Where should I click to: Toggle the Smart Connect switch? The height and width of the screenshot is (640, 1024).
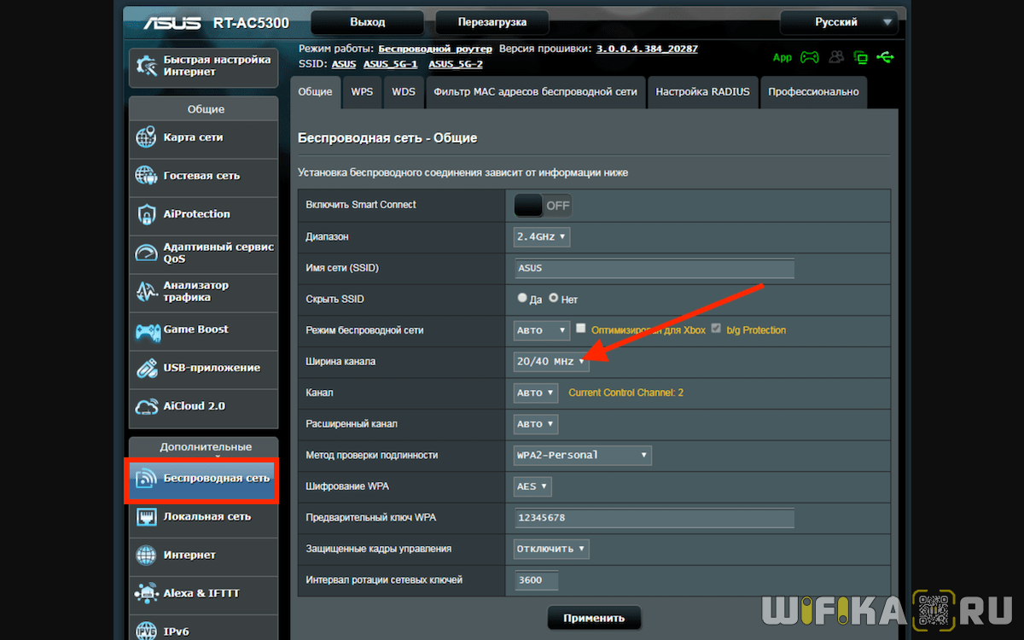coord(543,206)
